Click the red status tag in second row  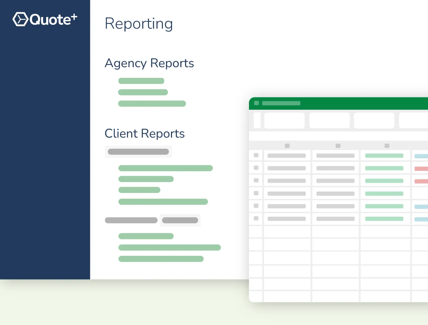[421, 169]
